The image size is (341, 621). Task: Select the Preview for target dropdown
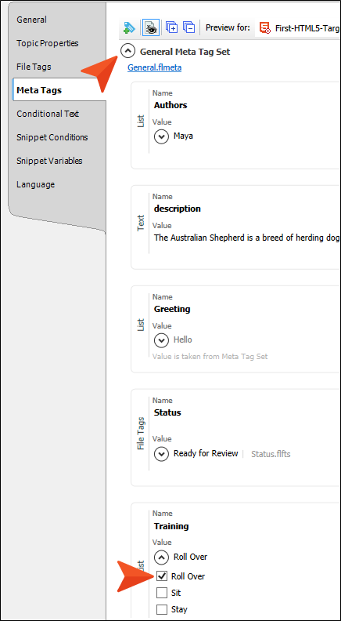[298, 27]
